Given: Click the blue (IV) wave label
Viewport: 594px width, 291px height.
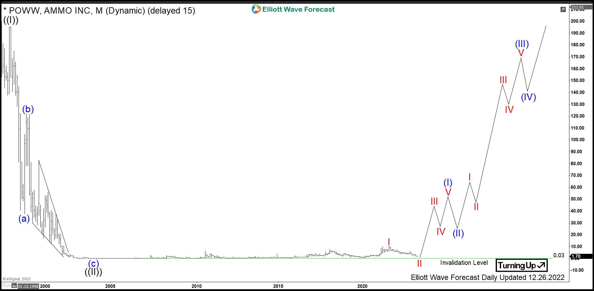Looking at the screenshot, I should 528,97.
